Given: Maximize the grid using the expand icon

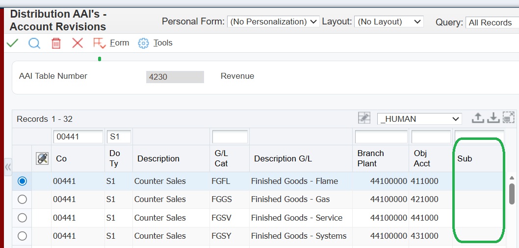Looking at the screenshot, I should 509,118.
